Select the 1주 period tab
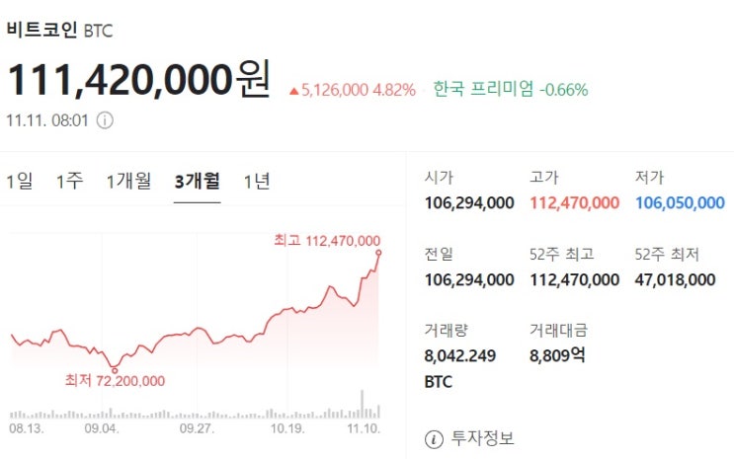 [69, 181]
